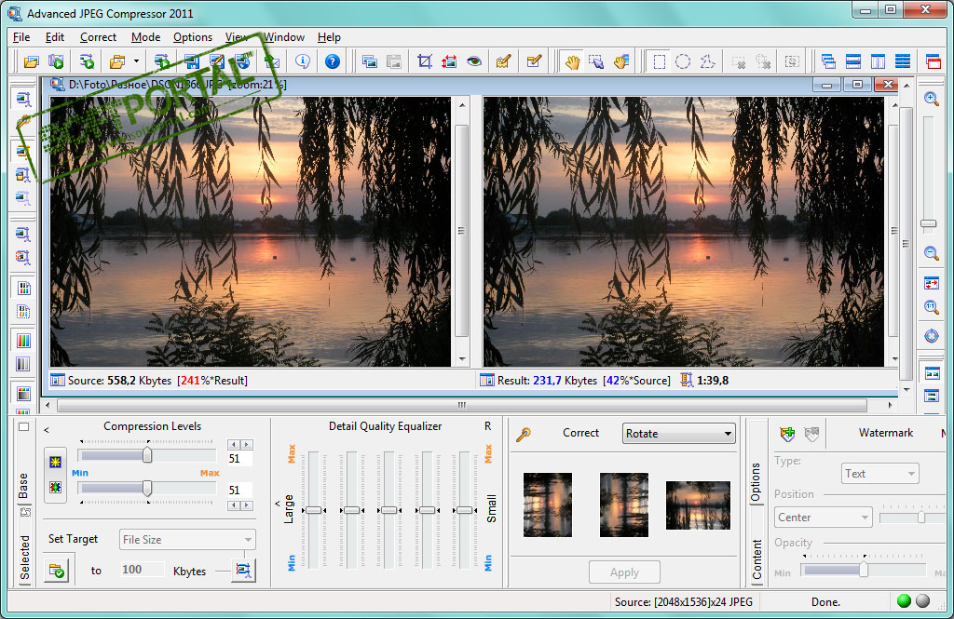
Task: Increase top compression value with right stepper arrow
Action: coord(246,445)
